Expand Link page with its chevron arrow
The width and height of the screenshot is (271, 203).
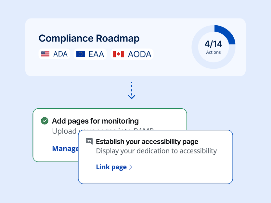tap(131, 167)
